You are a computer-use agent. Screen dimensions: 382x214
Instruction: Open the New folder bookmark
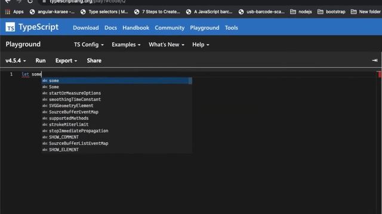point(365,12)
